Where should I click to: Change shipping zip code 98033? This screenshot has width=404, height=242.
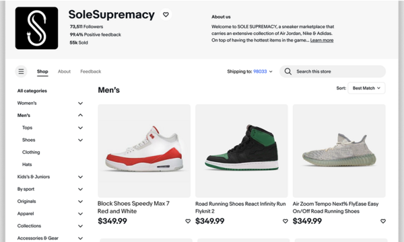[x=263, y=71]
